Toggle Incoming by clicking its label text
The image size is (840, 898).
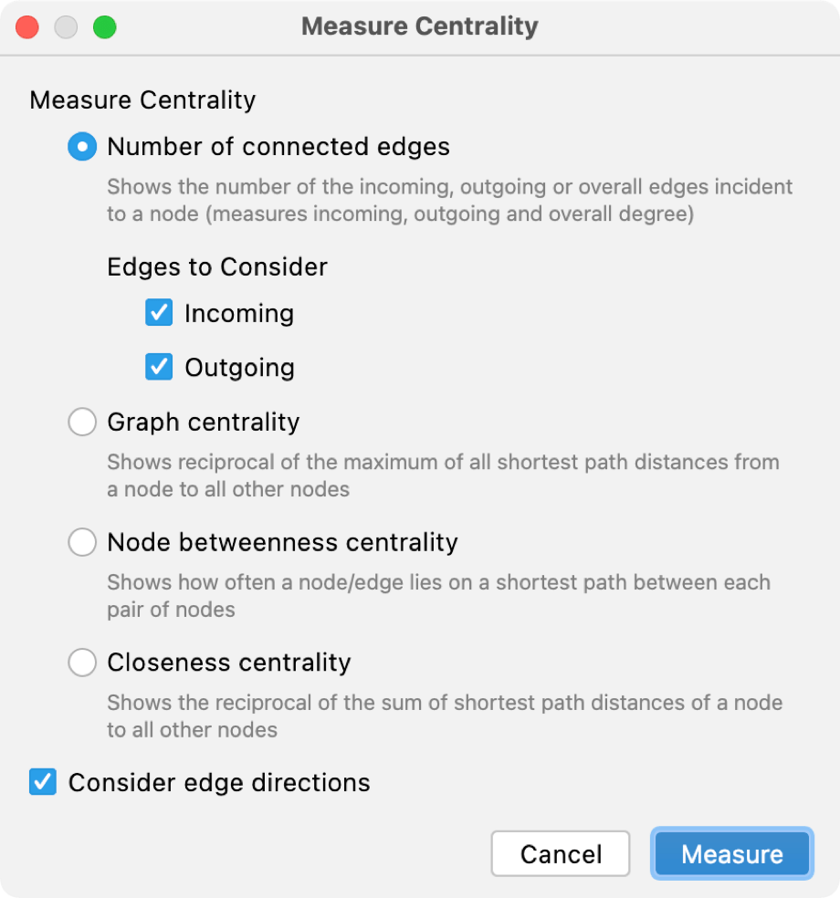point(239,313)
